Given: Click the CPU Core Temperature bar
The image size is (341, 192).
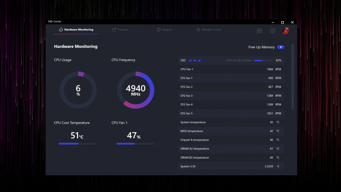Looking at the screenshot, I should (78, 144).
